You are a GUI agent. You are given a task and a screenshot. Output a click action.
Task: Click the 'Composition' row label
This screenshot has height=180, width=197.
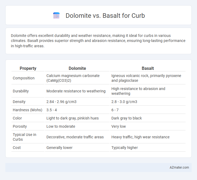24,78
